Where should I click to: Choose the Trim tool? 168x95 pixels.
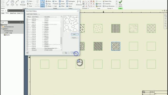55,1
